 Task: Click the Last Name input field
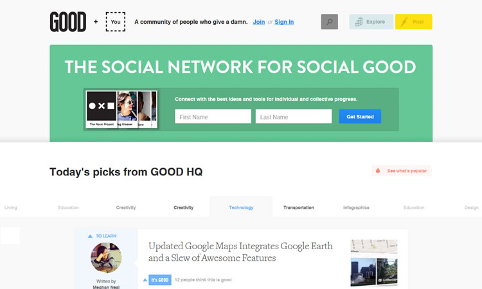click(293, 117)
